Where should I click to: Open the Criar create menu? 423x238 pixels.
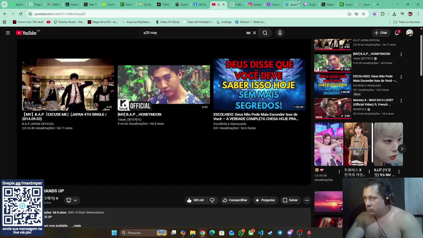(380, 33)
